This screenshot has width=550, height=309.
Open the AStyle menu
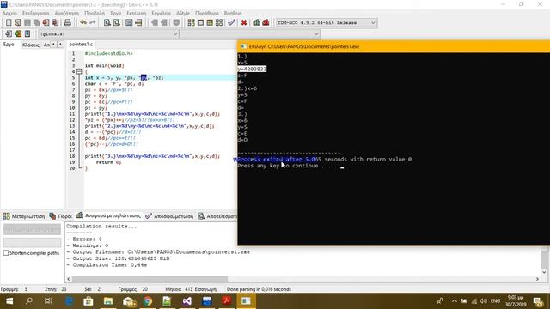click(x=183, y=14)
